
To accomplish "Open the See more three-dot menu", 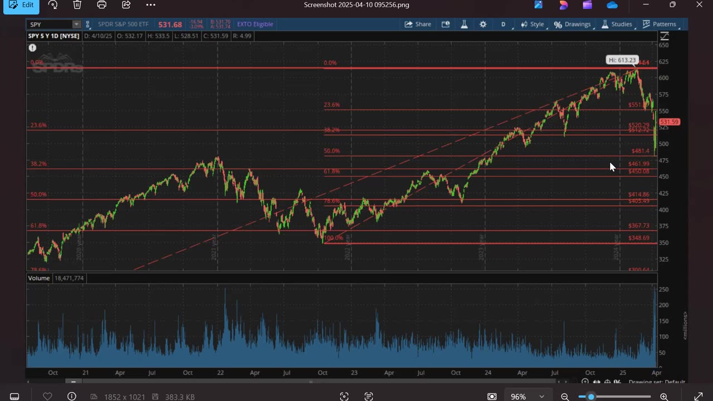I will tap(151, 5).
